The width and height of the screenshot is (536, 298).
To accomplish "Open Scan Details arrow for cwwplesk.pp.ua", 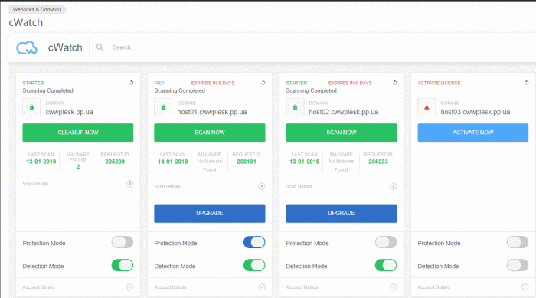I will [x=130, y=184].
